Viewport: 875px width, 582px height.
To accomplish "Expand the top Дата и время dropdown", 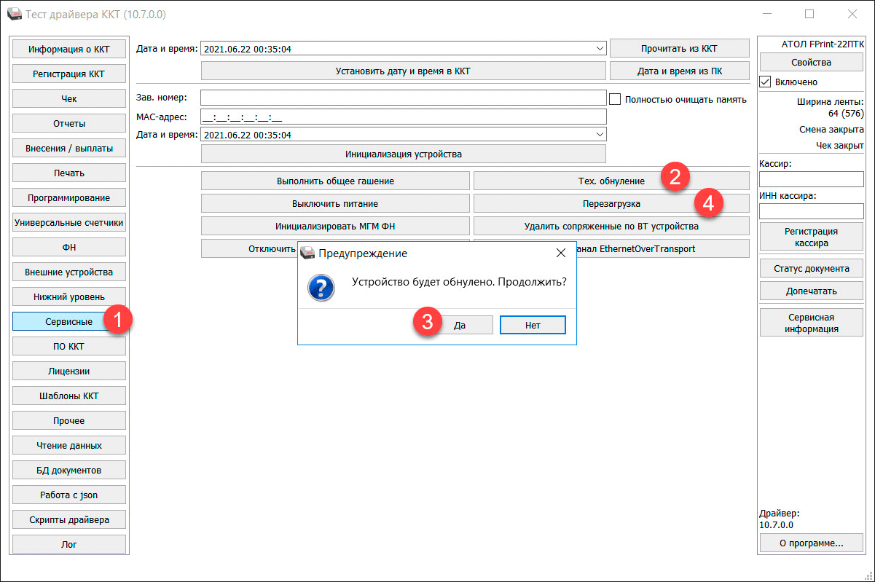I will [600, 49].
